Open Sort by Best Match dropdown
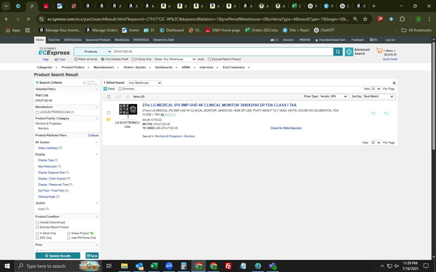Viewport: 436px width, 272px height. [x=378, y=96]
